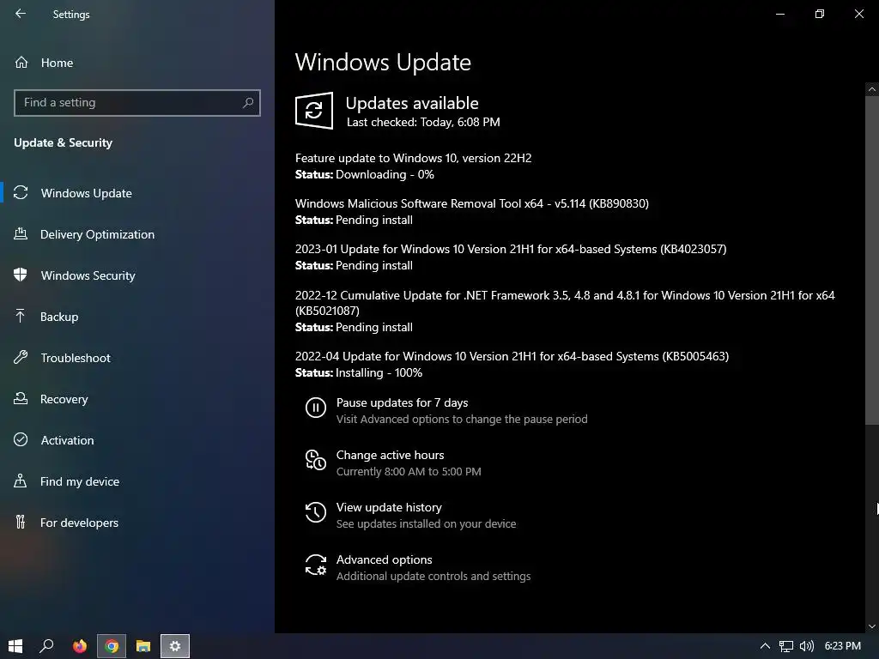Click the volume speaker tray icon
The height and width of the screenshot is (659, 879).
pyautogui.click(x=807, y=647)
